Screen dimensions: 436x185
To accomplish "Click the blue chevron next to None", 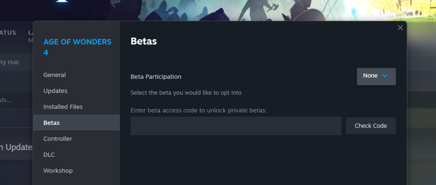I will coord(385,76).
